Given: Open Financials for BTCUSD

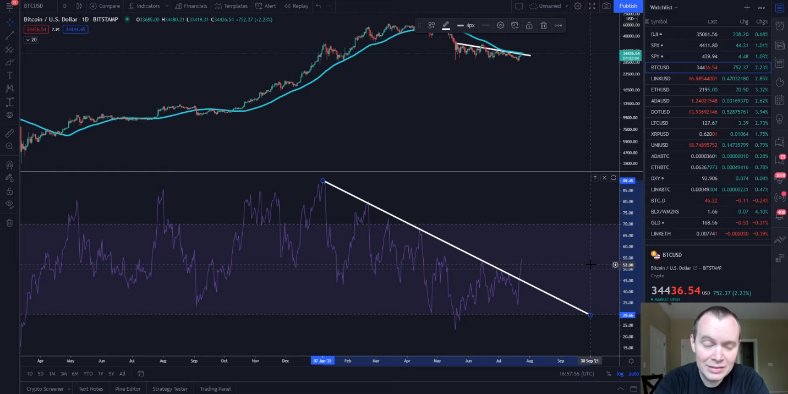Looking at the screenshot, I should [191, 6].
